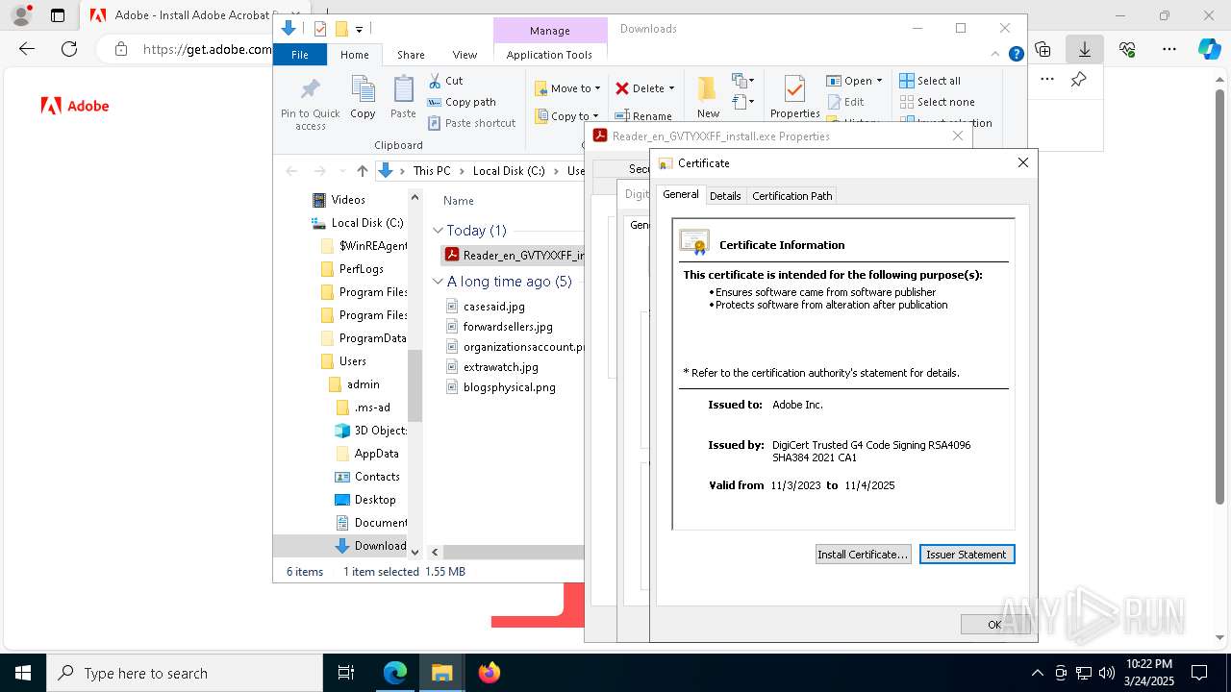Click the Up folder arrow in Explorer
The width and height of the screenshot is (1231, 692).
coord(362,170)
